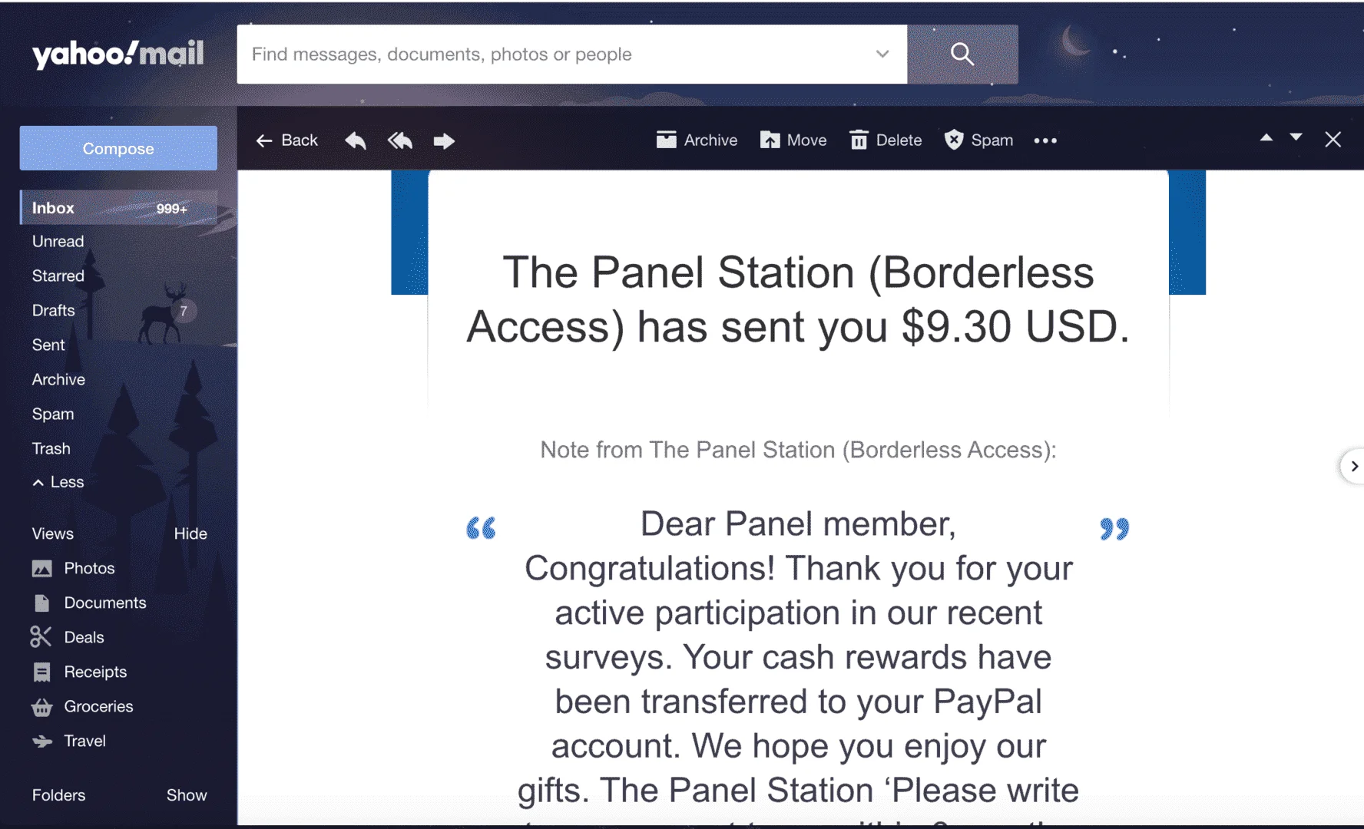Open the Inbox folder
The image size is (1364, 829).
pos(118,208)
